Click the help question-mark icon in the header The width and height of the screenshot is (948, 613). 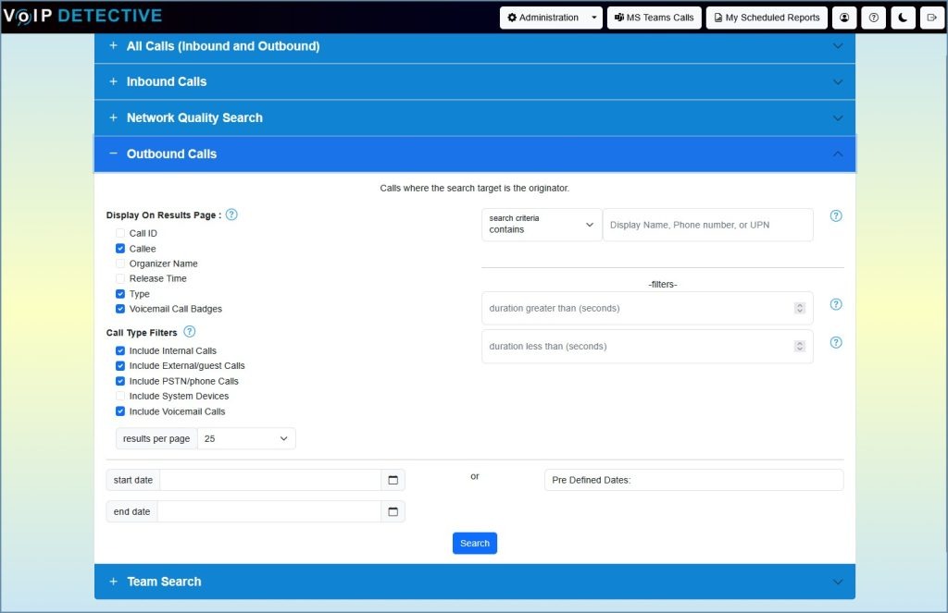click(873, 17)
